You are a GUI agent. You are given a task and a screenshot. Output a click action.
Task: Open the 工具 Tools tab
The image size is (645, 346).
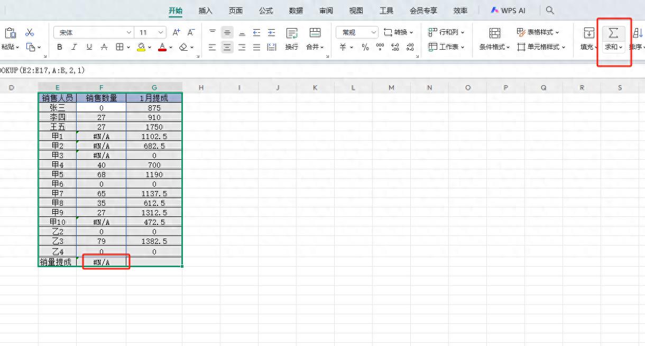(x=386, y=11)
